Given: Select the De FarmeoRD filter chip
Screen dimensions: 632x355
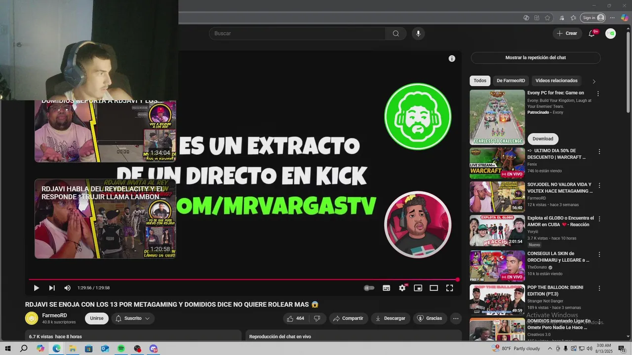Looking at the screenshot, I should tap(511, 81).
